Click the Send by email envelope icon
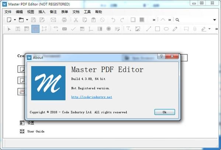This screenshot has height=150, width=221. tap(53, 20)
